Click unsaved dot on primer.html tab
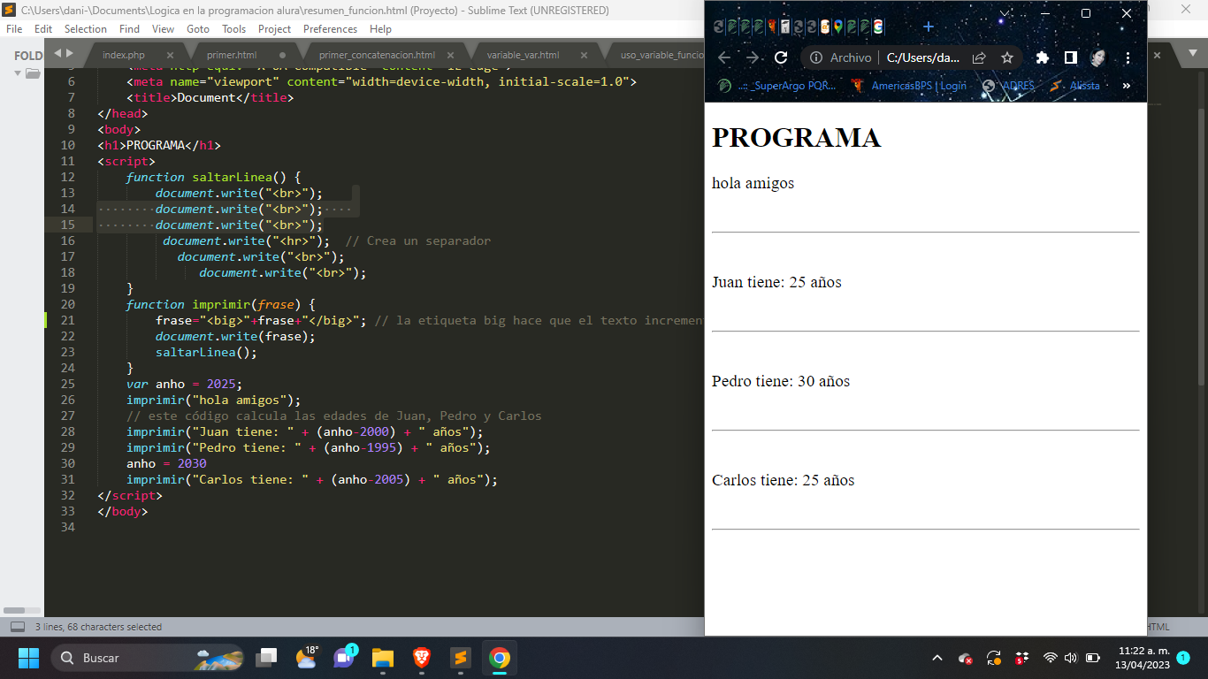1208x679 pixels. (x=282, y=55)
